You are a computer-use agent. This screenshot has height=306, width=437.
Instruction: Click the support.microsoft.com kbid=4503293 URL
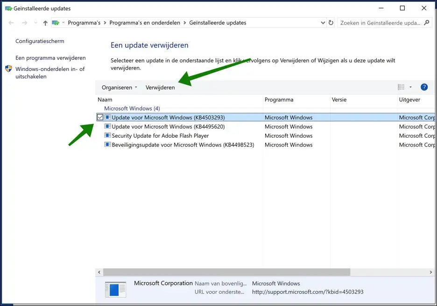tap(308, 292)
